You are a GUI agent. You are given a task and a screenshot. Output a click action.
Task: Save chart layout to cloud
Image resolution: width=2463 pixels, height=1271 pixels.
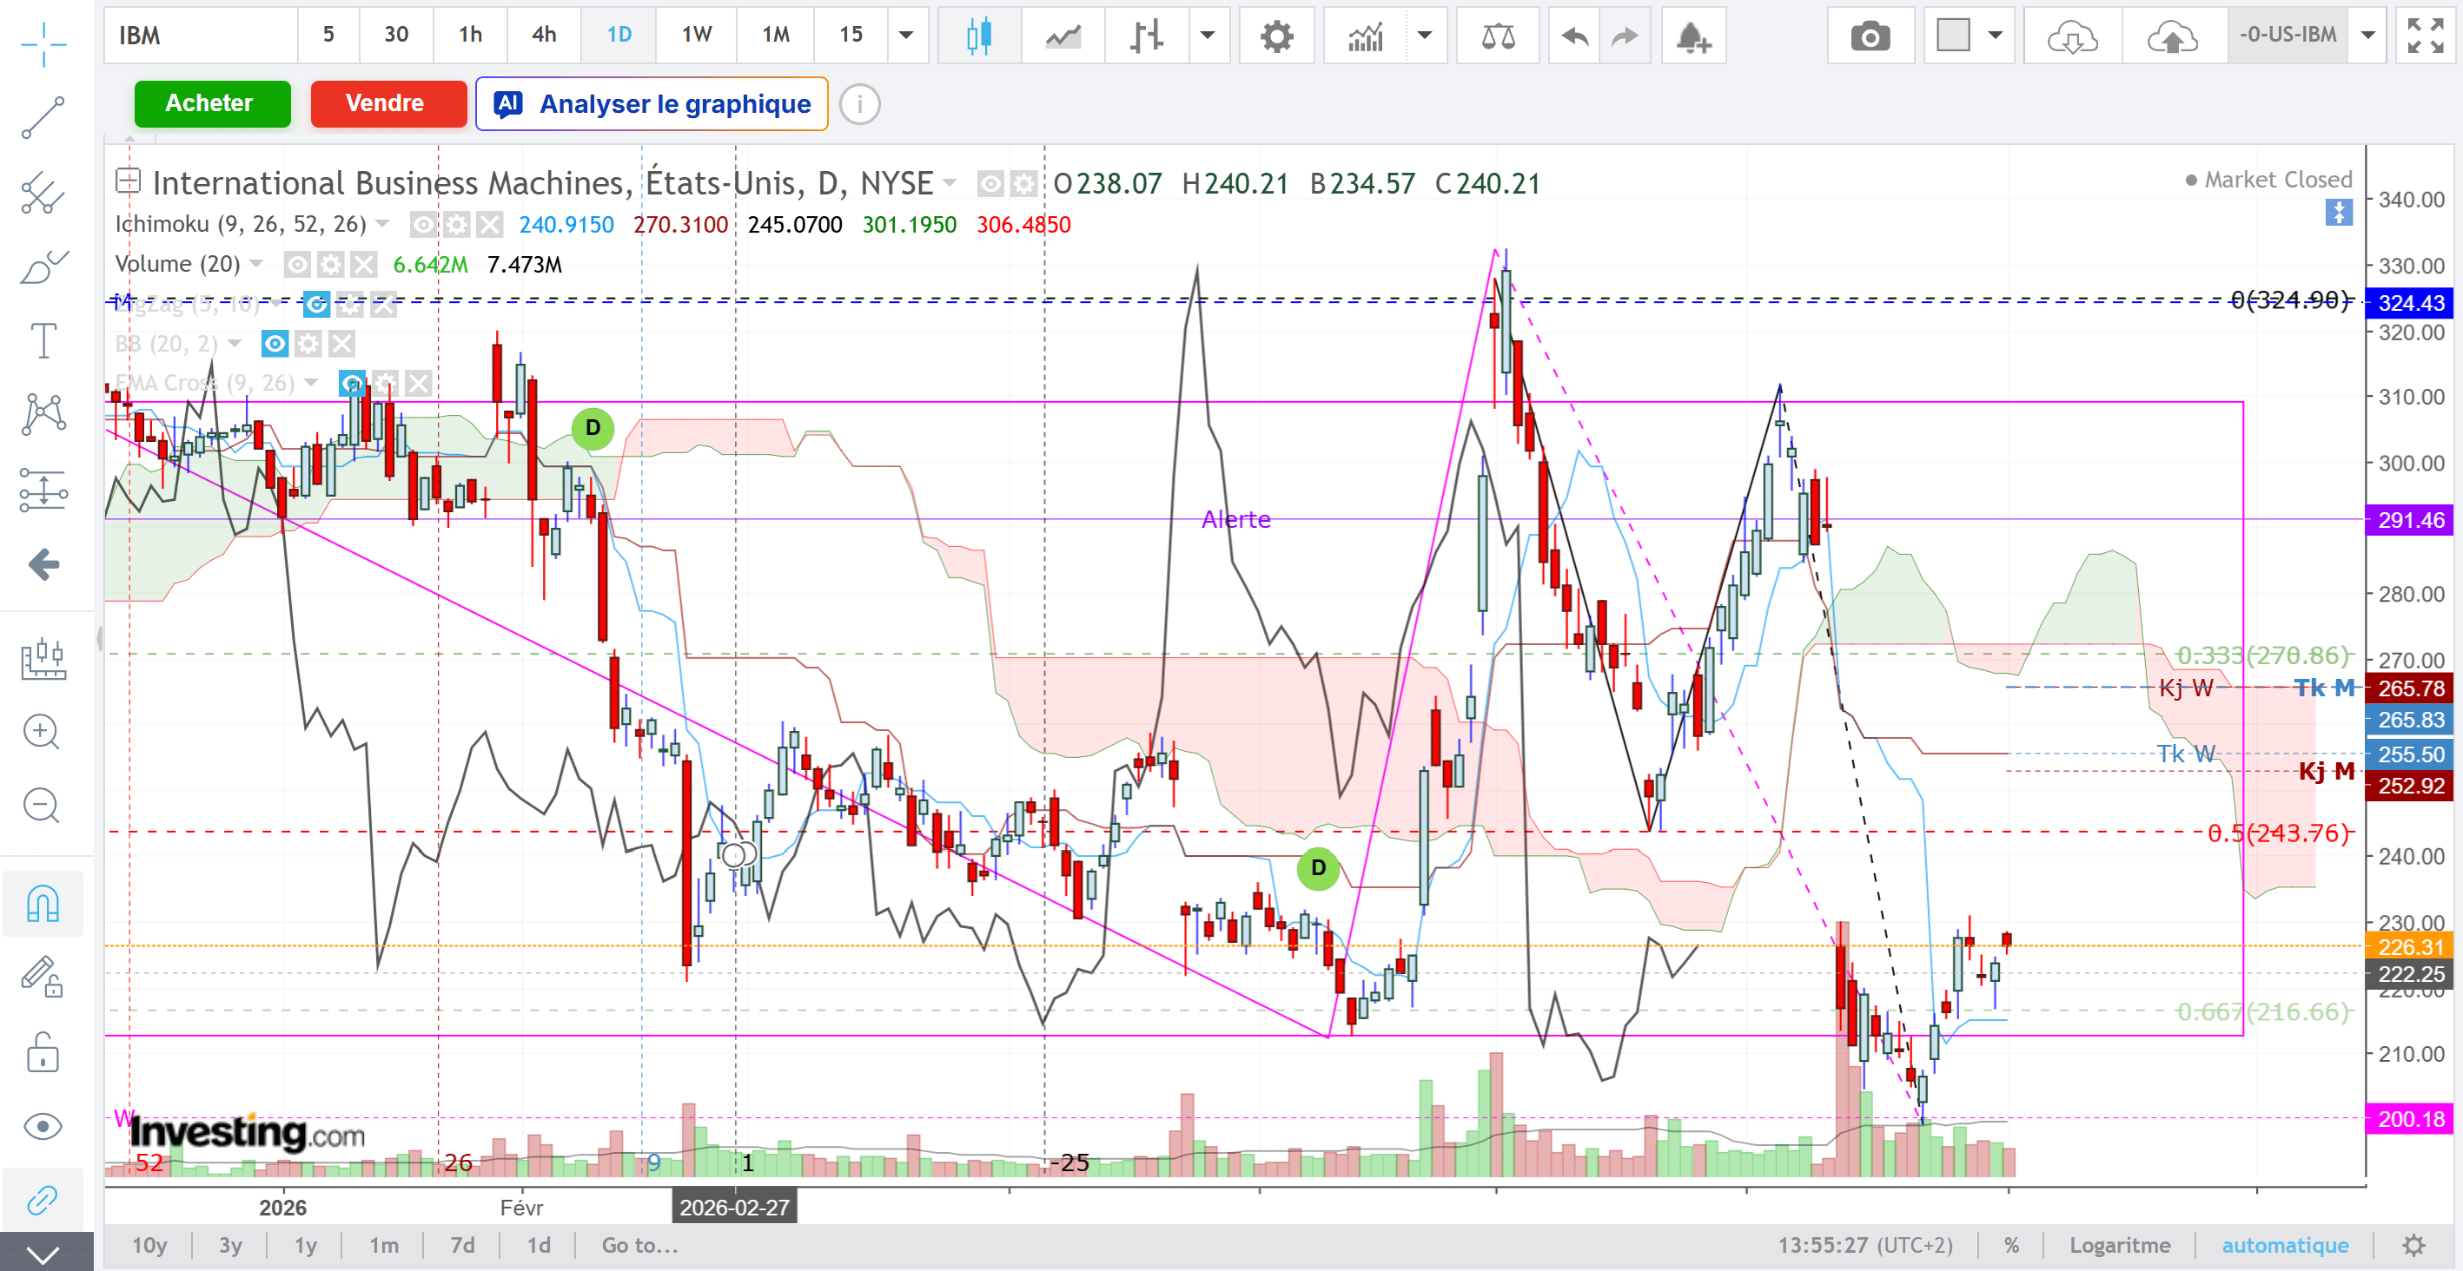[2172, 36]
